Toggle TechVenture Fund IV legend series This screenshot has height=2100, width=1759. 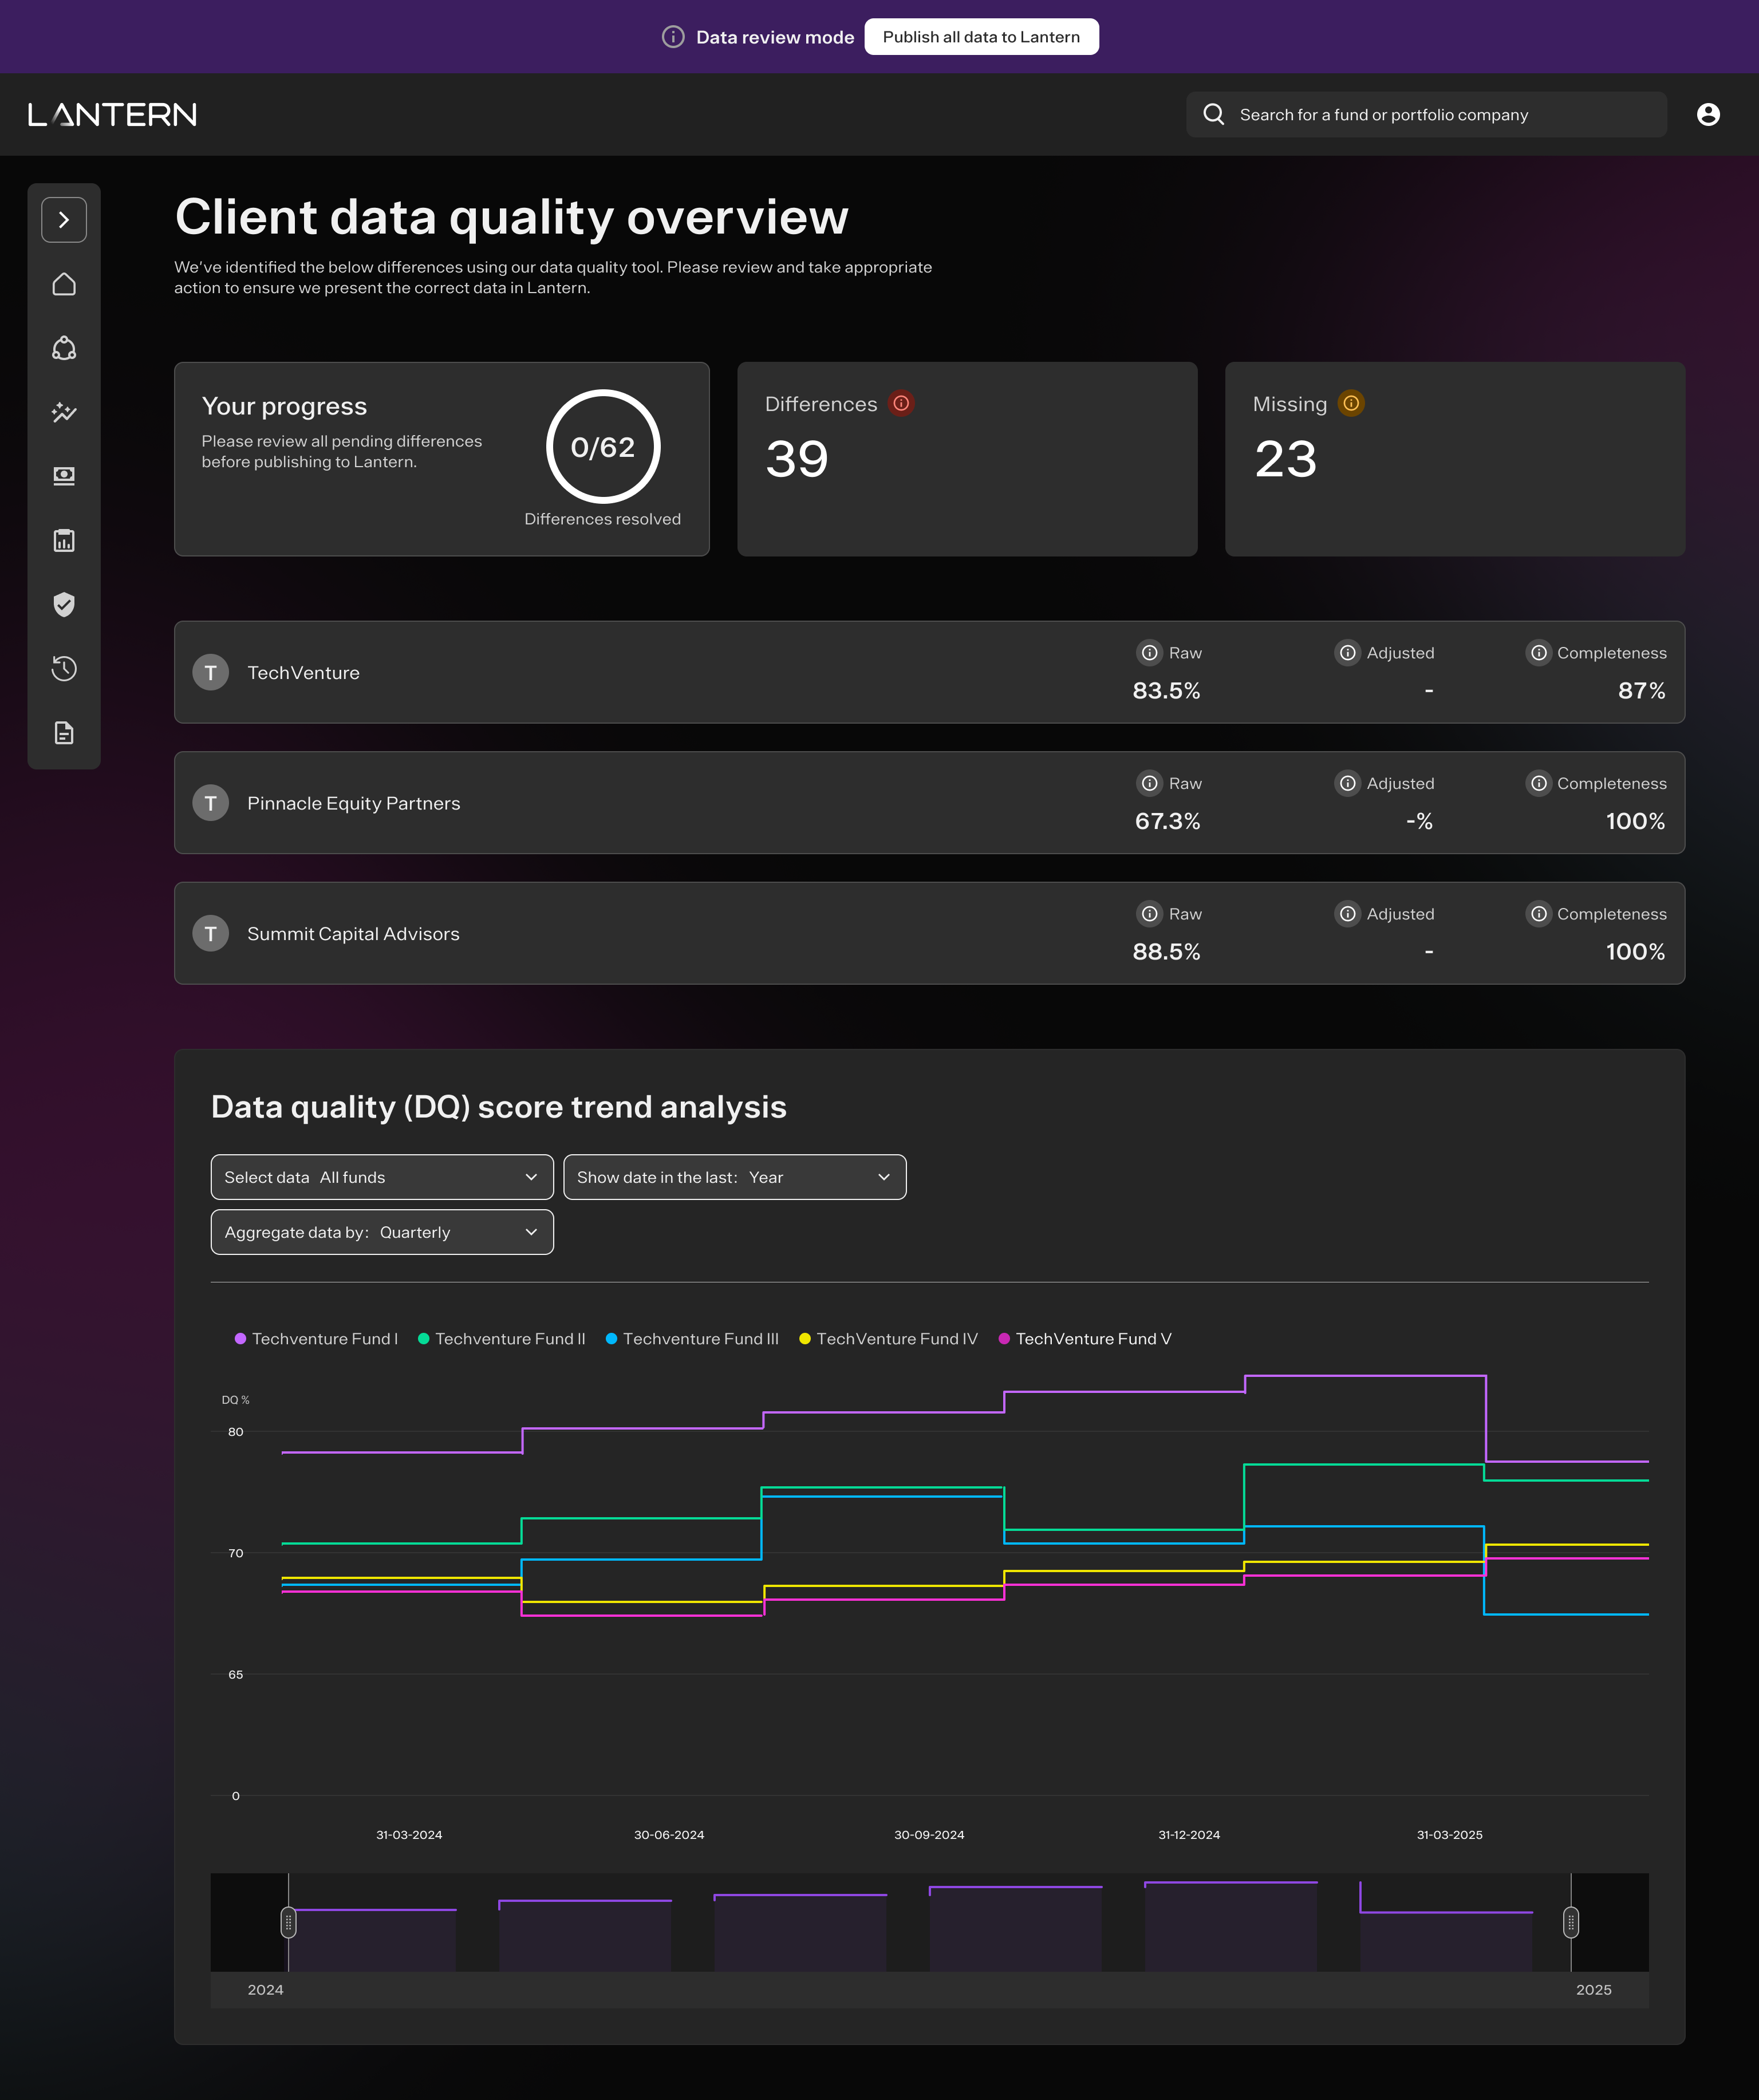click(888, 1338)
